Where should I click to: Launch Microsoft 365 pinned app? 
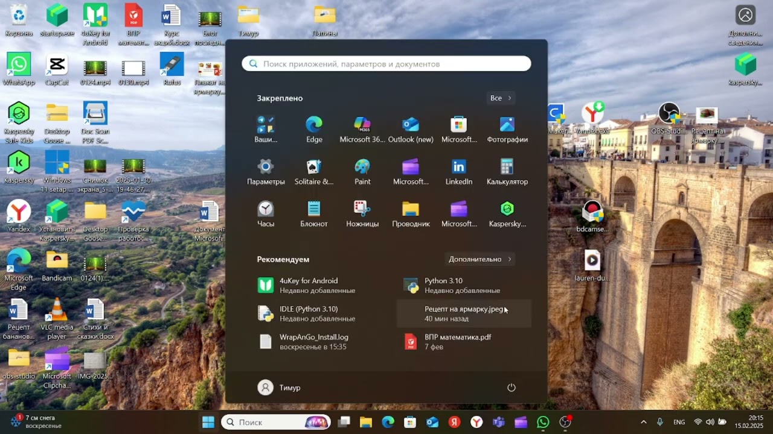[x=362, y=129]
